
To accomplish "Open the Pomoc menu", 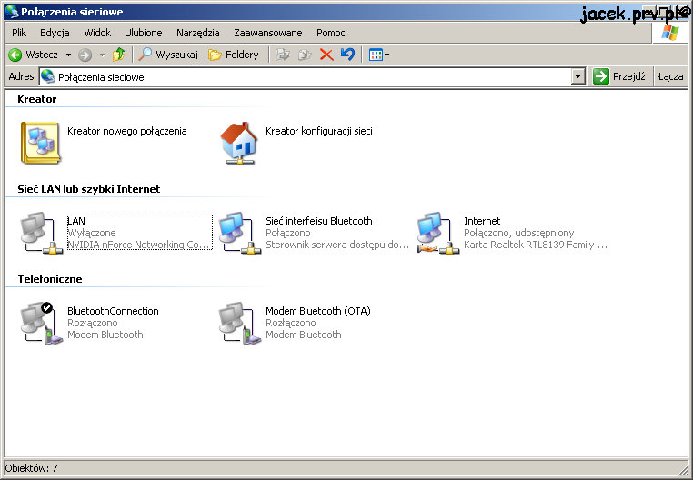I will [x=331, y=33].
